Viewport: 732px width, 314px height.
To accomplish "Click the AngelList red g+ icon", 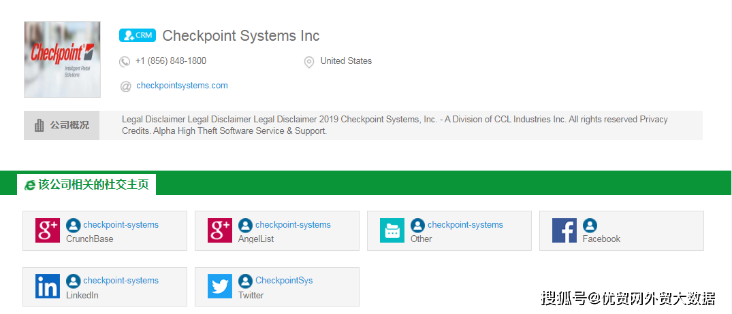I will [220, 230].
